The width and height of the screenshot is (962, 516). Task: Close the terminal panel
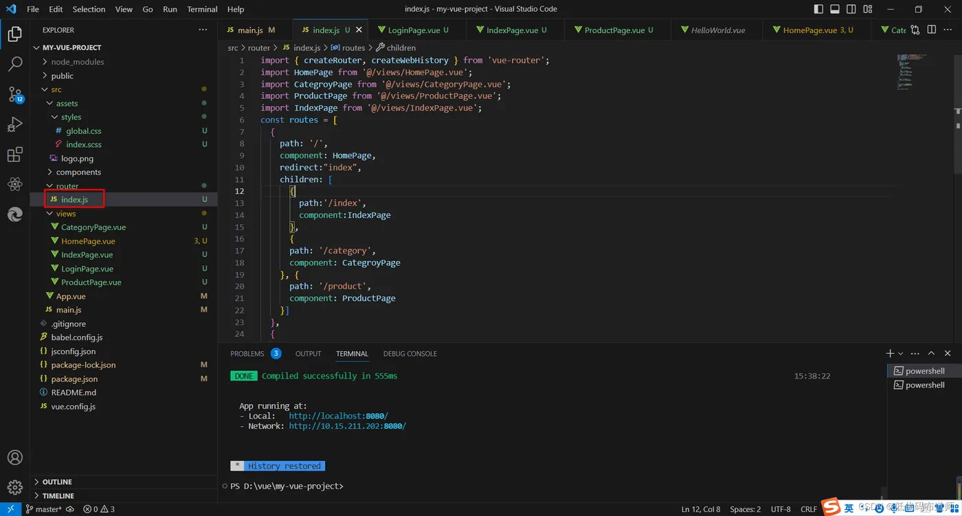pos(948,353)
